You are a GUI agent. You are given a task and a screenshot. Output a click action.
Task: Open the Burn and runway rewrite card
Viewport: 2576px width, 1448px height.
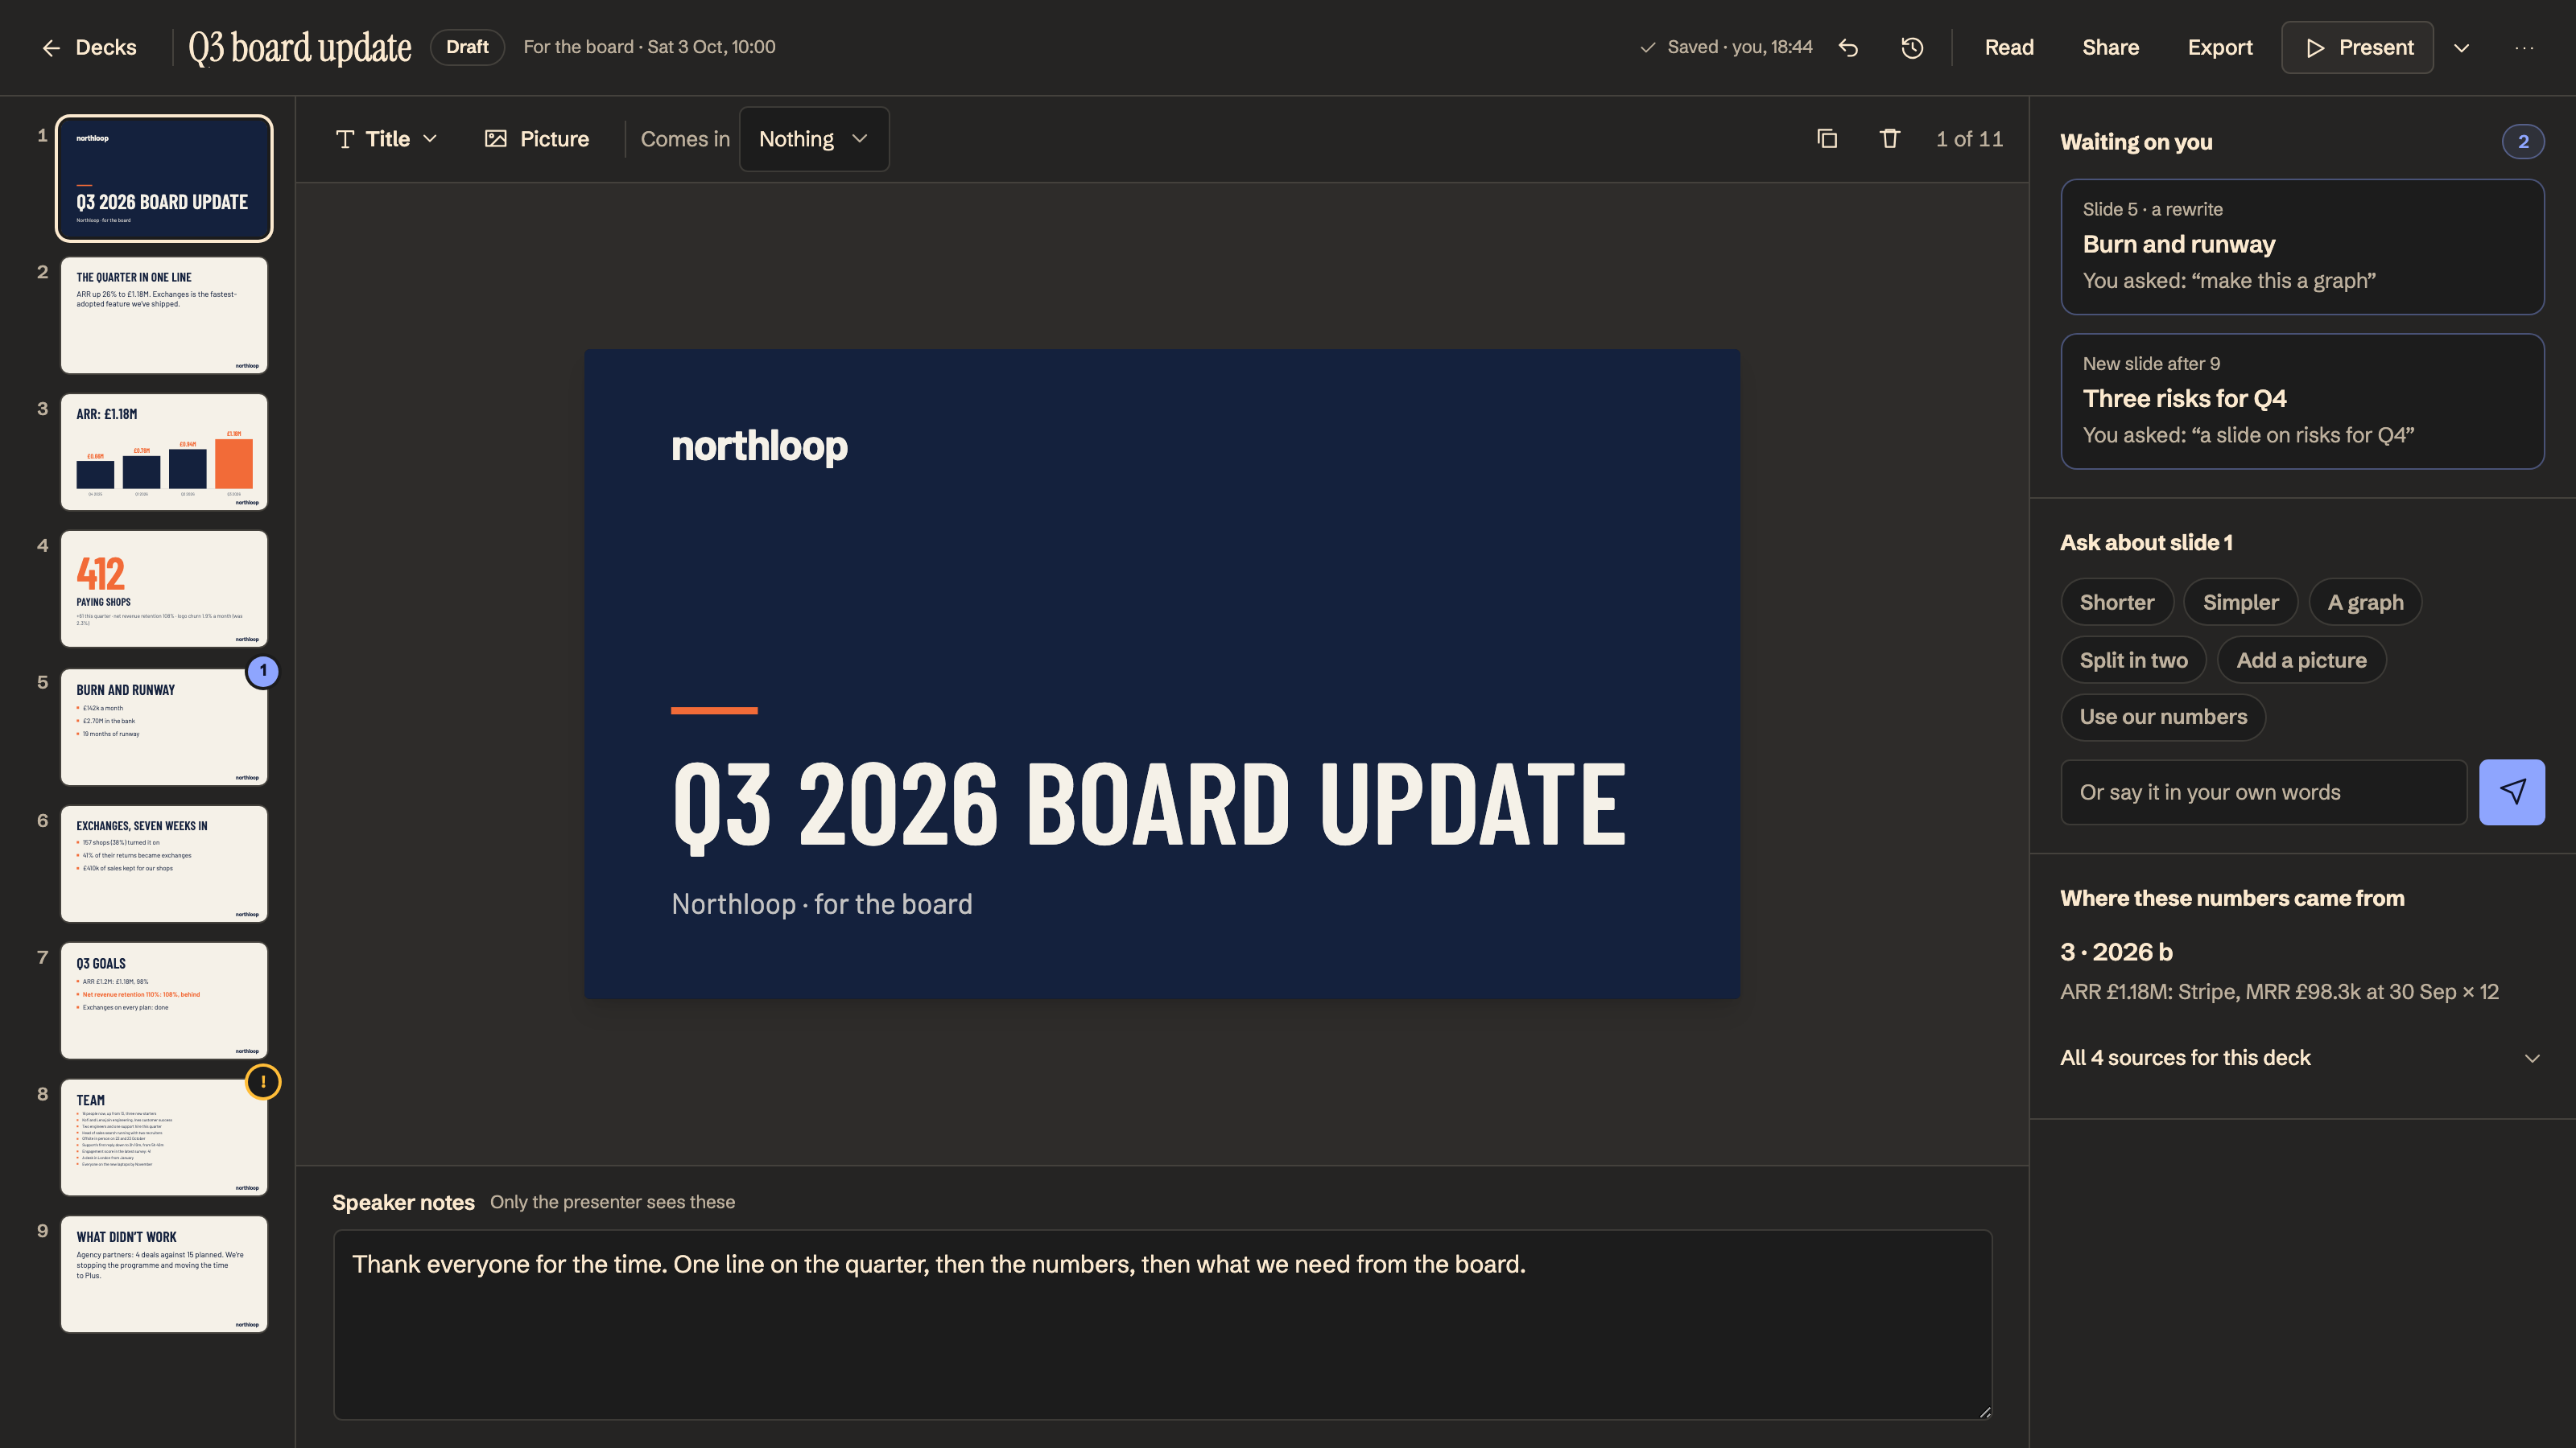click(2302, 247)
